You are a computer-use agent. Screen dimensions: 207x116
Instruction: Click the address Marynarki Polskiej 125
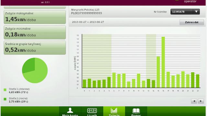click(85, 10)
